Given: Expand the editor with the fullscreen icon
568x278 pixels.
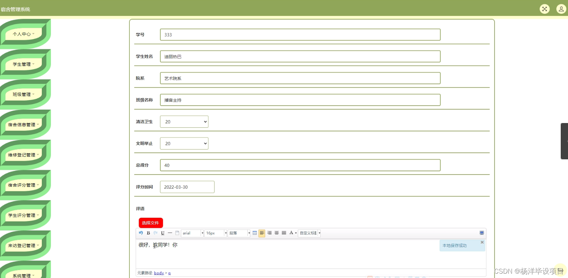Looking at the screenshot, I should (482, 233).
